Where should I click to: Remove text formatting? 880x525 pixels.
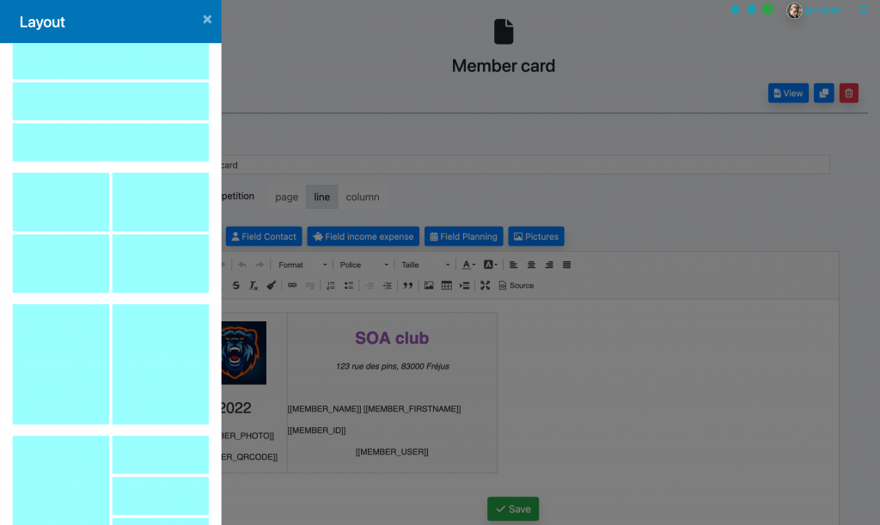tap(254, 285)
